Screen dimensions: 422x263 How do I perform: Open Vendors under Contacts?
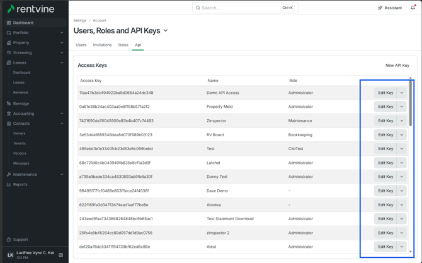pos(20,153)
